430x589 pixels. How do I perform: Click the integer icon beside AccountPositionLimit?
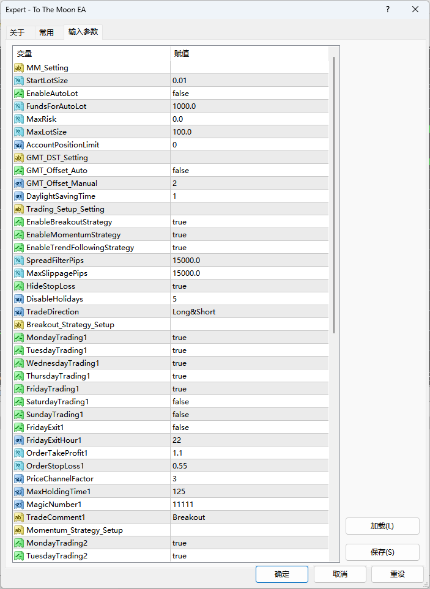coord(19,145)
